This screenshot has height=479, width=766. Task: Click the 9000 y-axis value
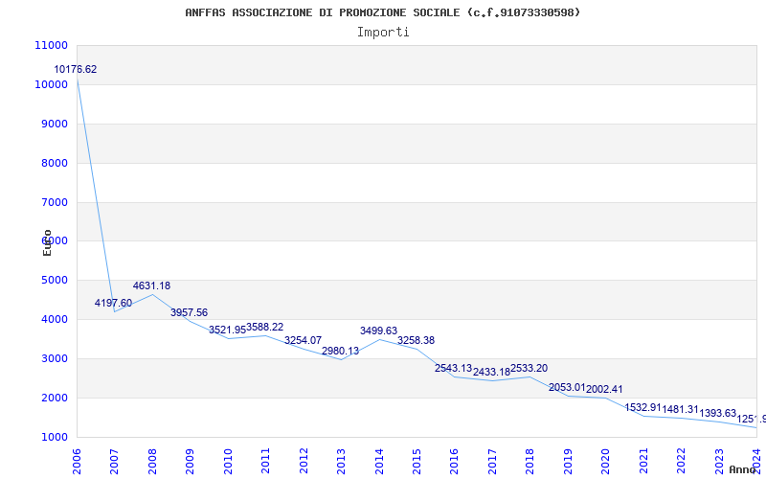pyautogui.click(x=55, y=124)
